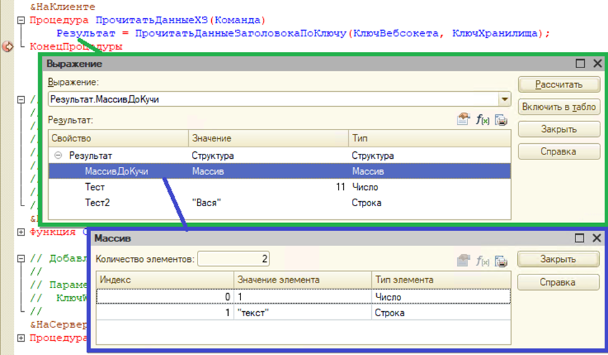Click Справка in the Массив window
Image resolution: width=608 pixels, height=355 pixels.
(x=559, y=282)
